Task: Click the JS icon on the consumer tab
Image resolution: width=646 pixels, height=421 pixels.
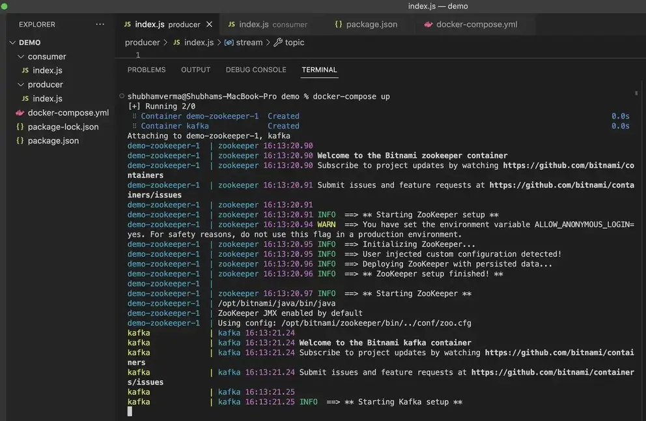Action: click(x=232, y=24)
